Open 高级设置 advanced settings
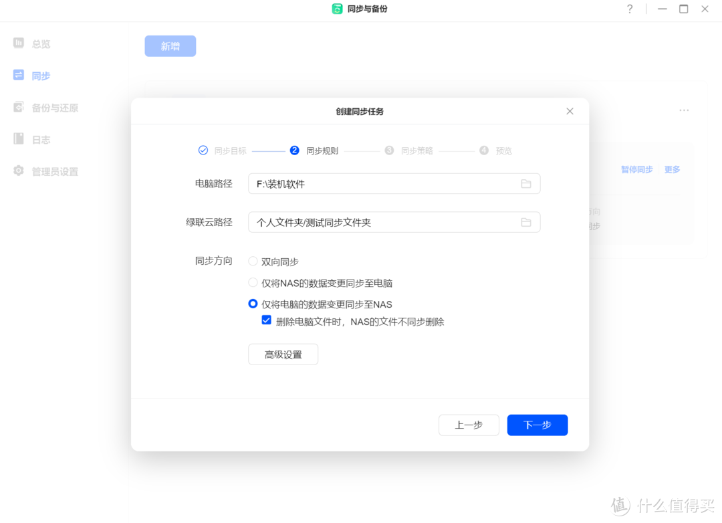This screenshot has height=523, width=722. (283, 354)
